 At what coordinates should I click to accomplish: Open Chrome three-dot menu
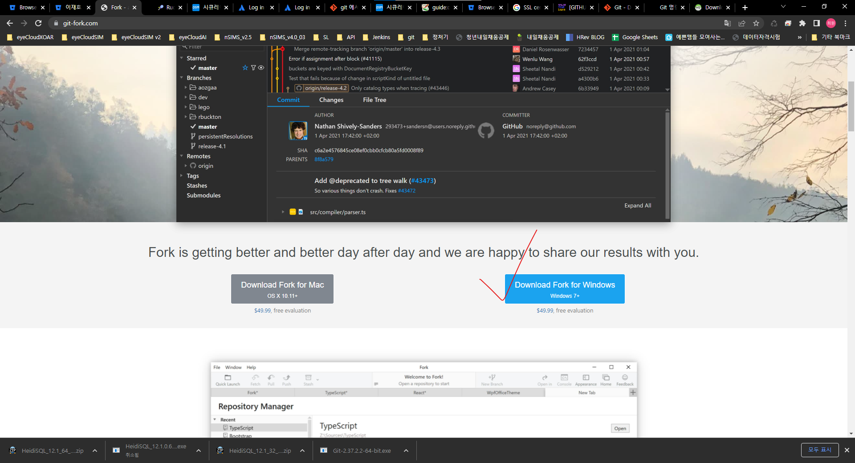845,23
